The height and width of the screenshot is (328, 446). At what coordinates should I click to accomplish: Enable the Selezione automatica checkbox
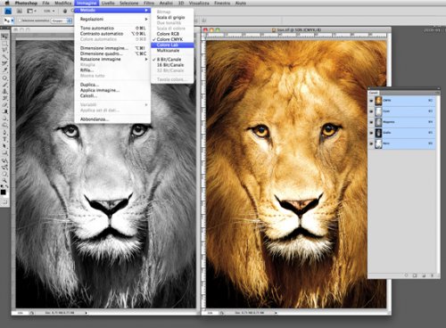[20, 20]
